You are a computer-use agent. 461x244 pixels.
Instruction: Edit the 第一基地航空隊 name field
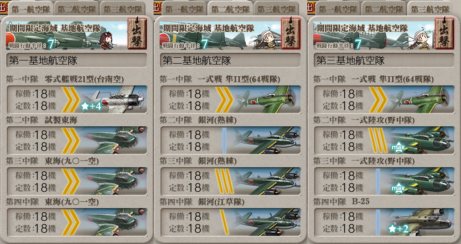pyautogui.click(x=77, y=60)
